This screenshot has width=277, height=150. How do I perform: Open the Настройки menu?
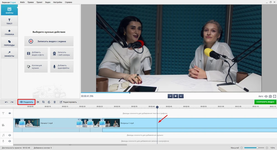[x=58, y=2]
